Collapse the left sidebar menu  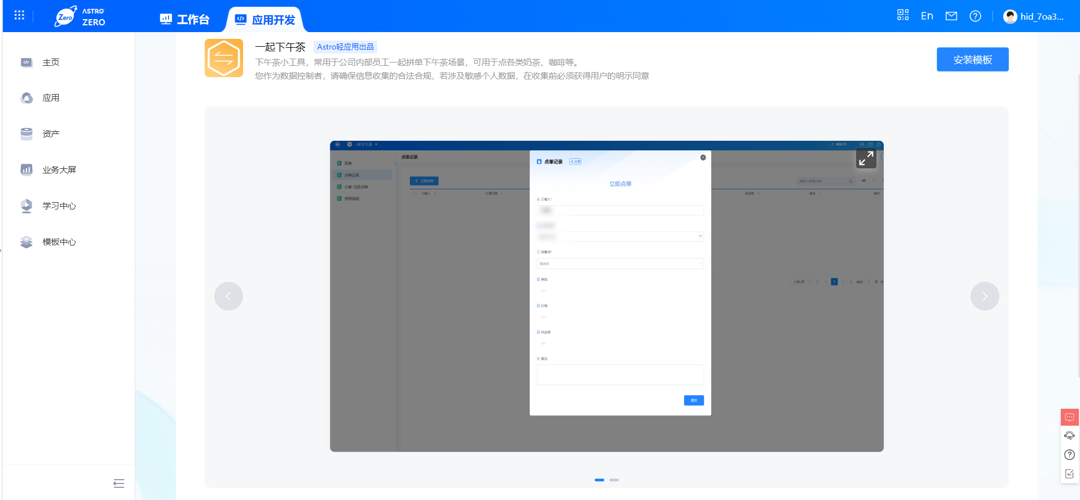tap(118, 483)
